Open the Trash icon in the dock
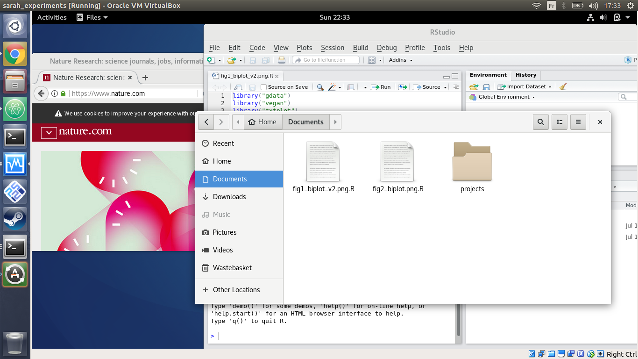638x359 pixels. point(15,343)
